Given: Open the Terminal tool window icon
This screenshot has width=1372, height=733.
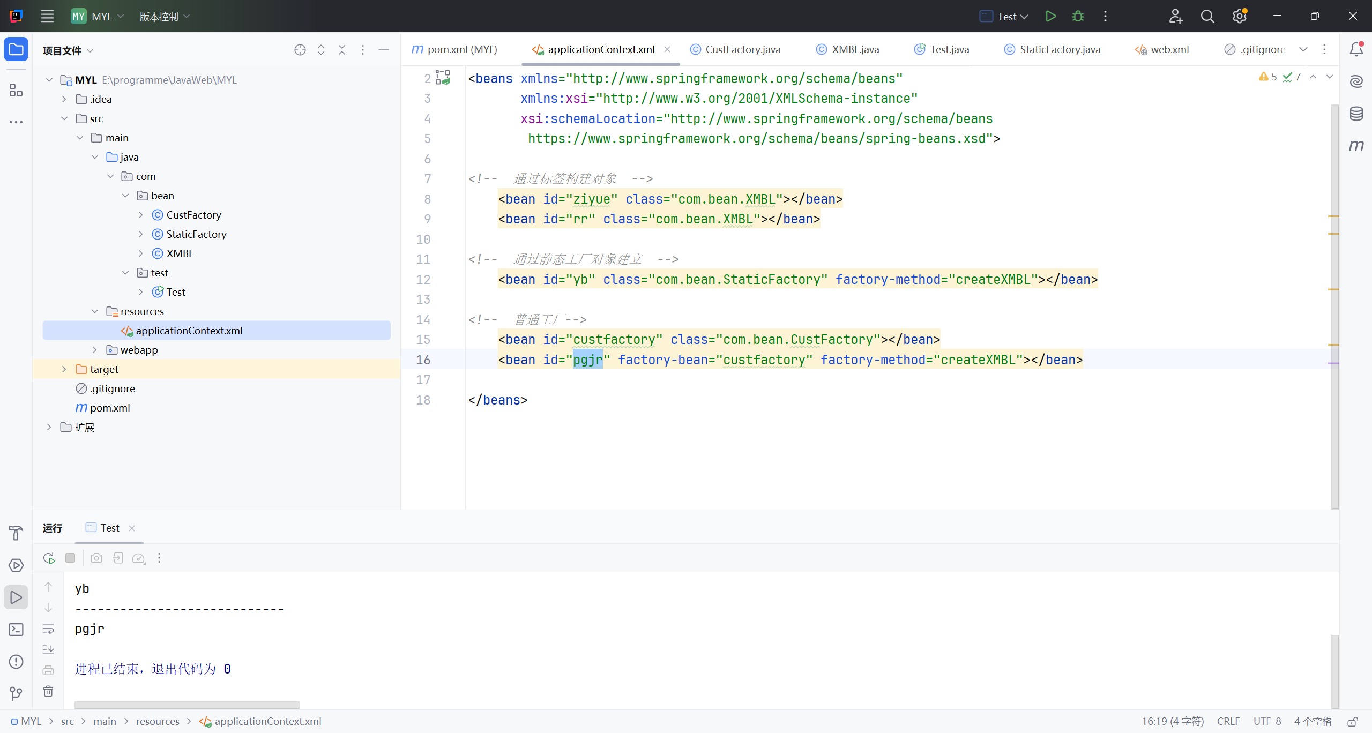Looking at the screenshot, I should point(16,630).
